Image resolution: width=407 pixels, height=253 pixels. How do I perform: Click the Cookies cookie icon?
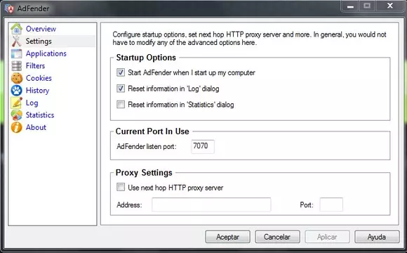pos(17,78)
